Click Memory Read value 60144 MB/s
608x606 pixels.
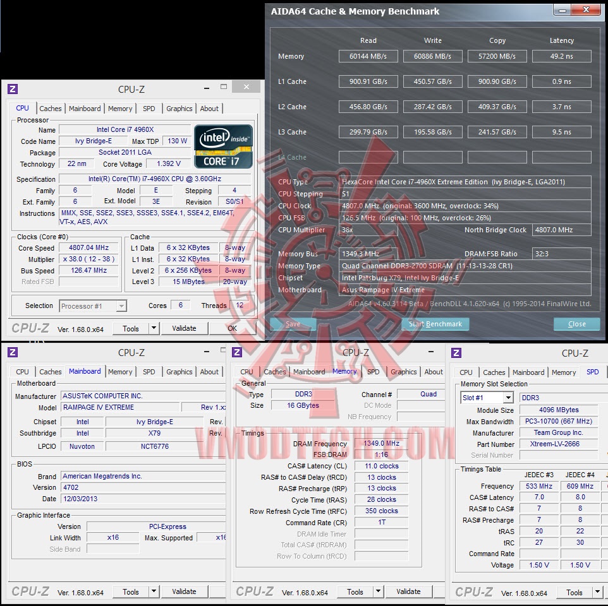368,56
